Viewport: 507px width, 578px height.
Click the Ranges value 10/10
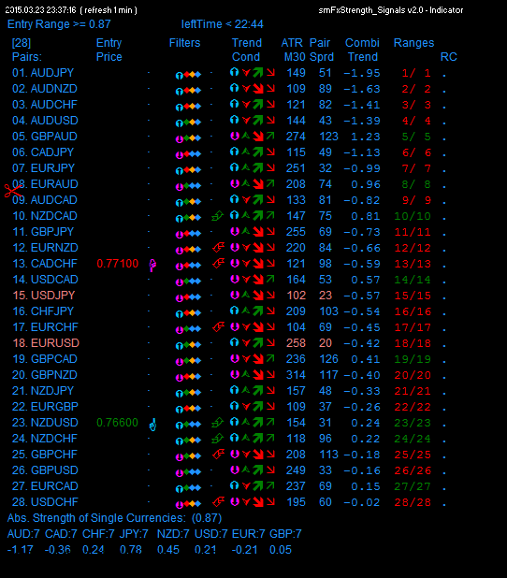click(x=413, y=216)
